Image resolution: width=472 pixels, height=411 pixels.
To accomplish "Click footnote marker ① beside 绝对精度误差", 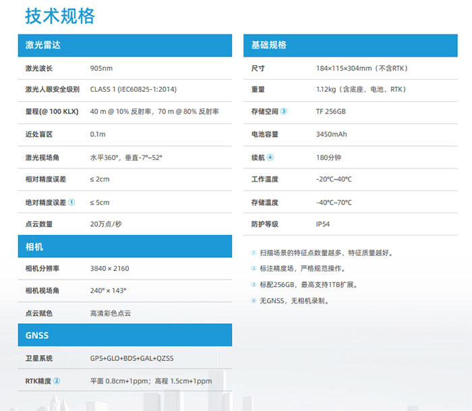I will [72, 202].
